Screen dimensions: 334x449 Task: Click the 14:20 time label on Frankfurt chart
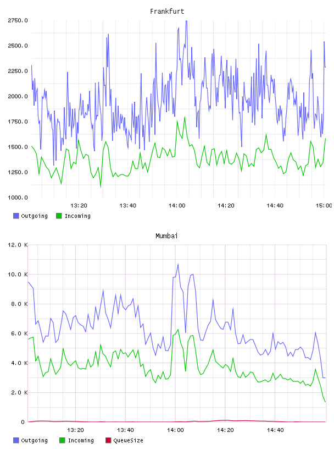pos(226,206)
